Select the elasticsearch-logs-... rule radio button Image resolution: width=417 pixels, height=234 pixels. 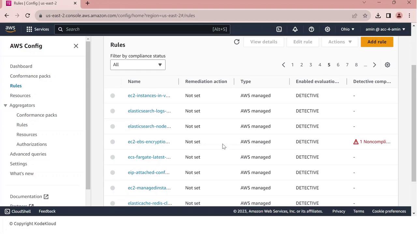pos(113,111)
